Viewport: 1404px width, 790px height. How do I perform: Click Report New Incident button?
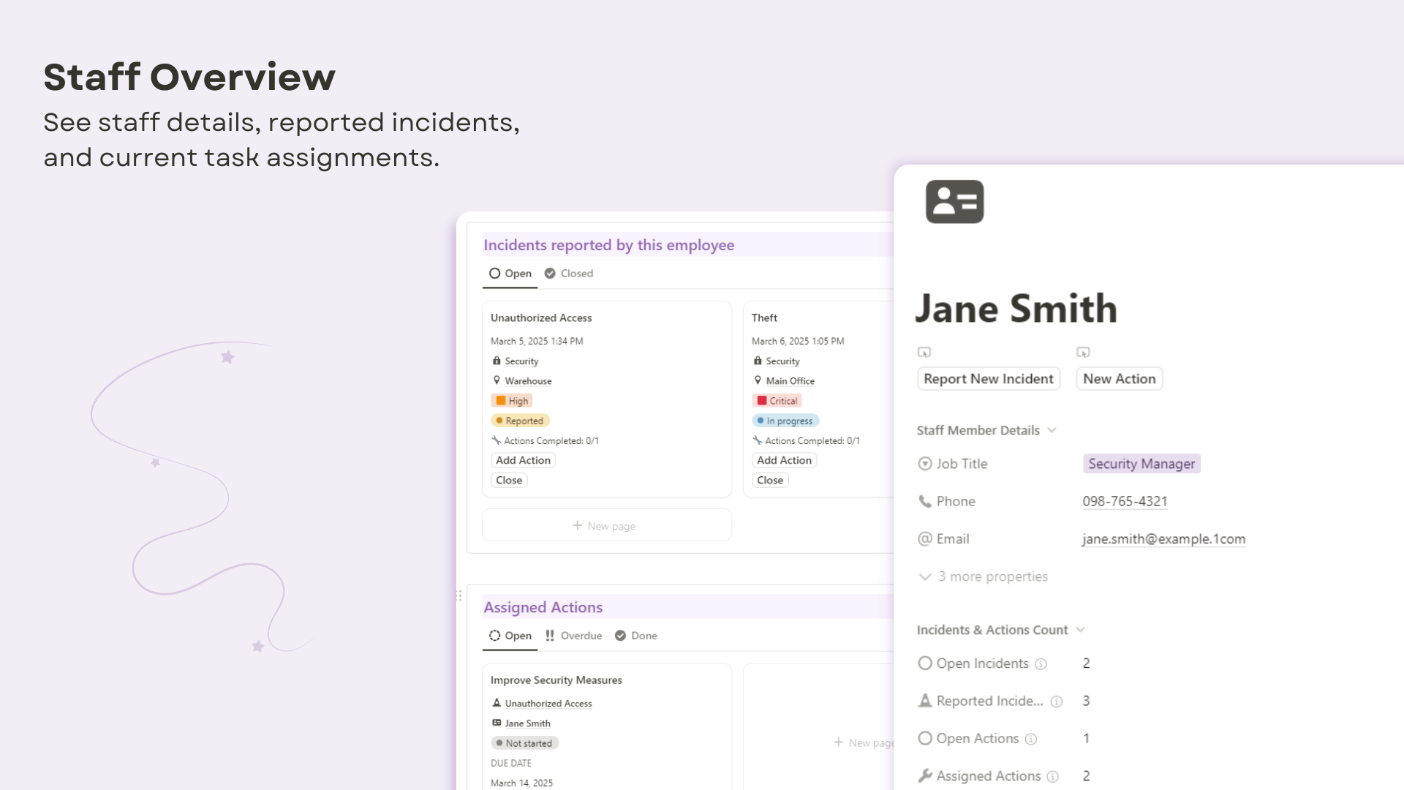tap(989, 379)
